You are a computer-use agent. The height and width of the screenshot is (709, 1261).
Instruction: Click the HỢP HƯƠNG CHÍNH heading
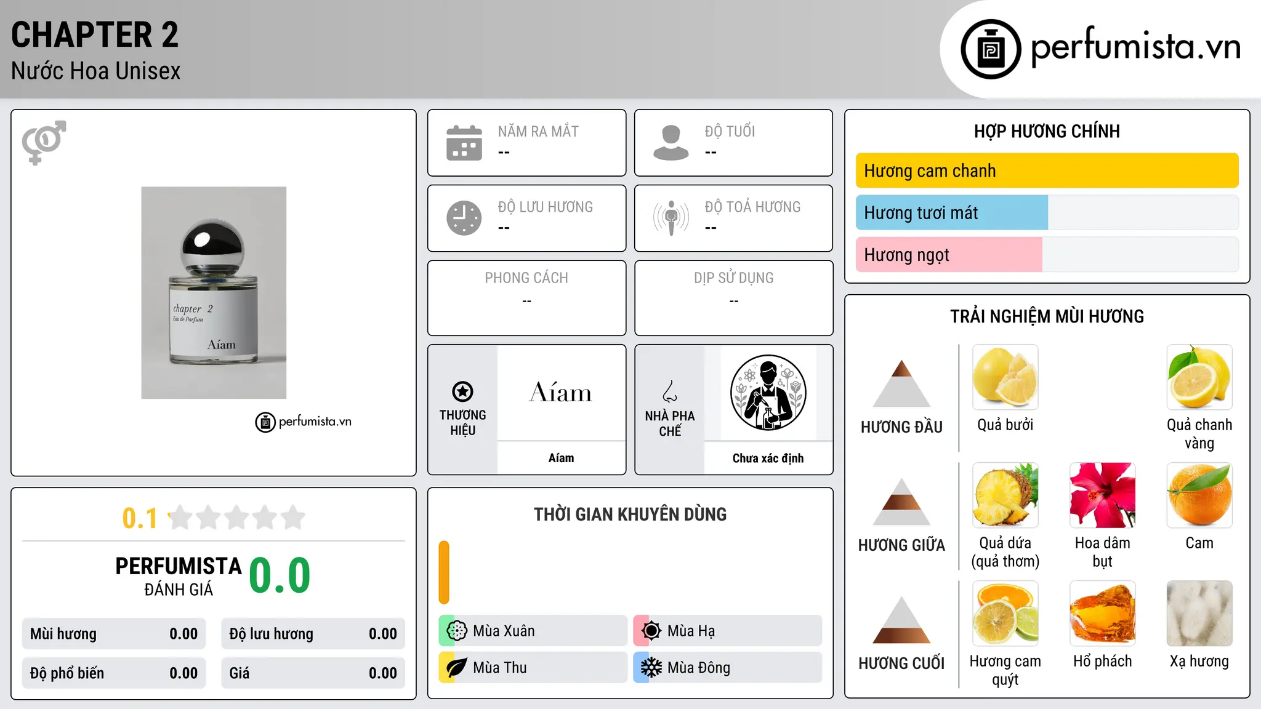[x=1047, y=131]
